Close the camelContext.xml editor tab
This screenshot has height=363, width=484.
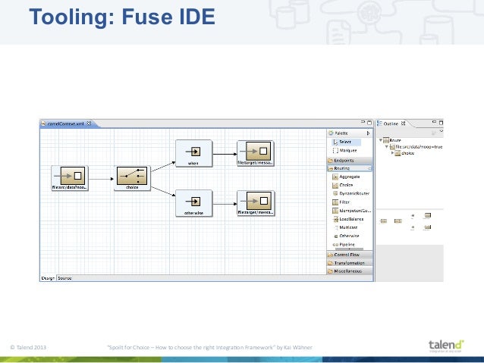89,124
